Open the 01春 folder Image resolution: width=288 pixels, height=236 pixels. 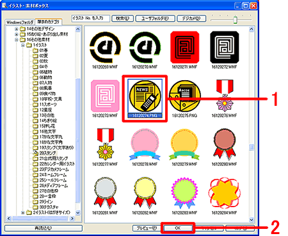40,51
